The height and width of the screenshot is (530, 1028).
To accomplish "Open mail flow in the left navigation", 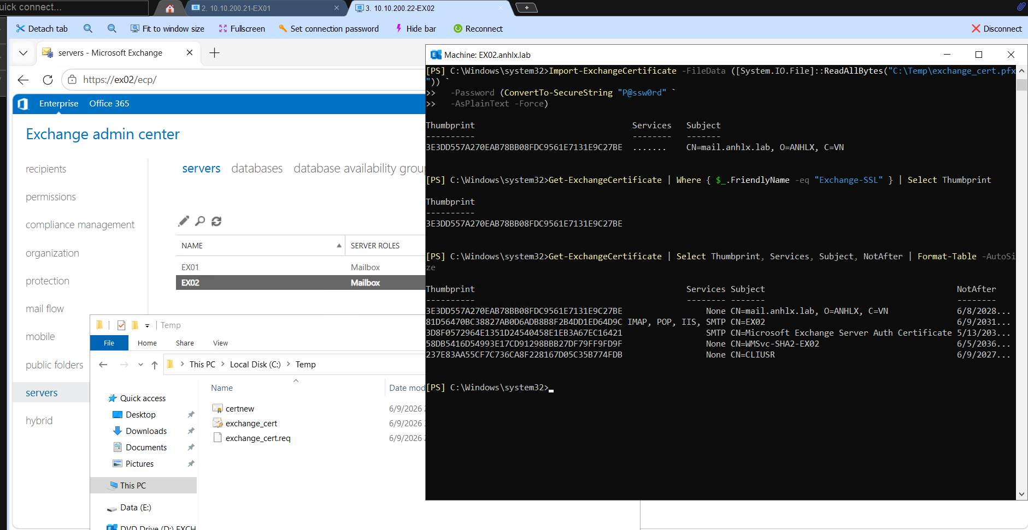I will tap(45, 309).
